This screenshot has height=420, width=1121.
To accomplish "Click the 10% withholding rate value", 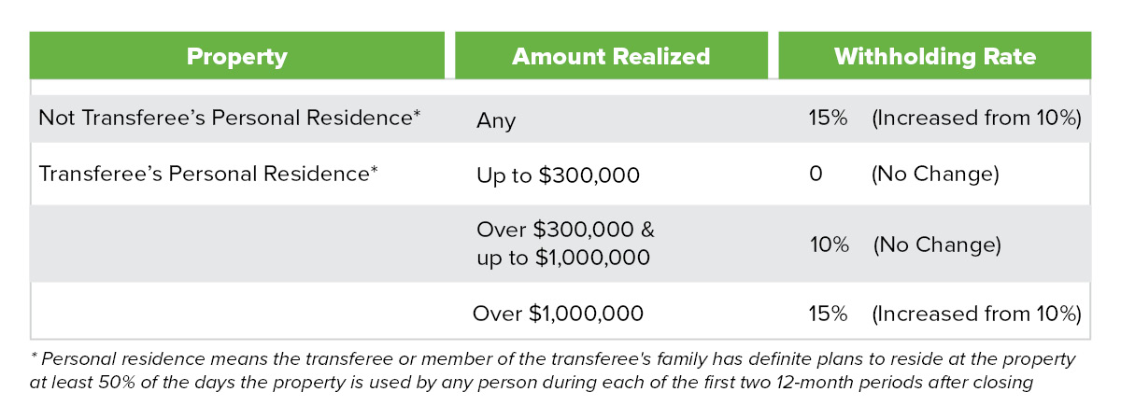I will (830, 245).
